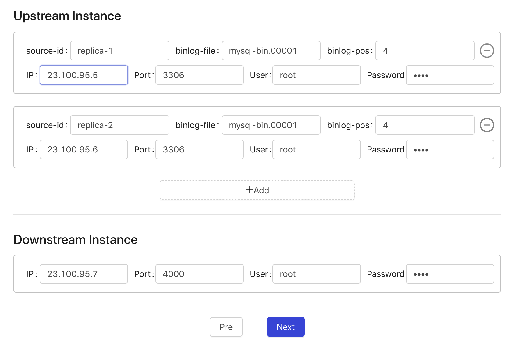Click Password field in replica-1 block
Screen dimensions: 526x350
coord(450,75)
